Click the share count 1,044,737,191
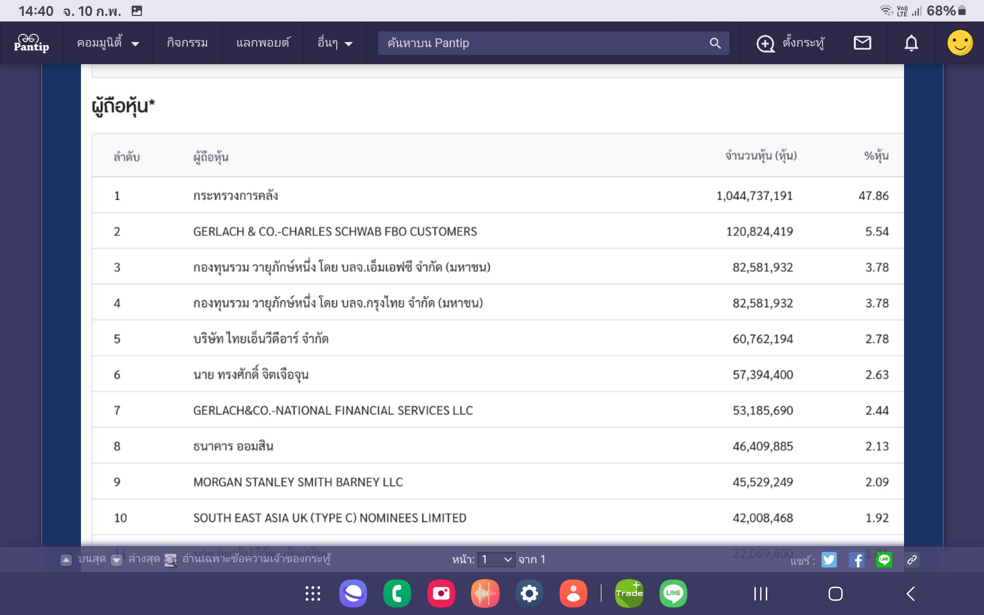Screen dimensions: 984x615 coord(754,196)
